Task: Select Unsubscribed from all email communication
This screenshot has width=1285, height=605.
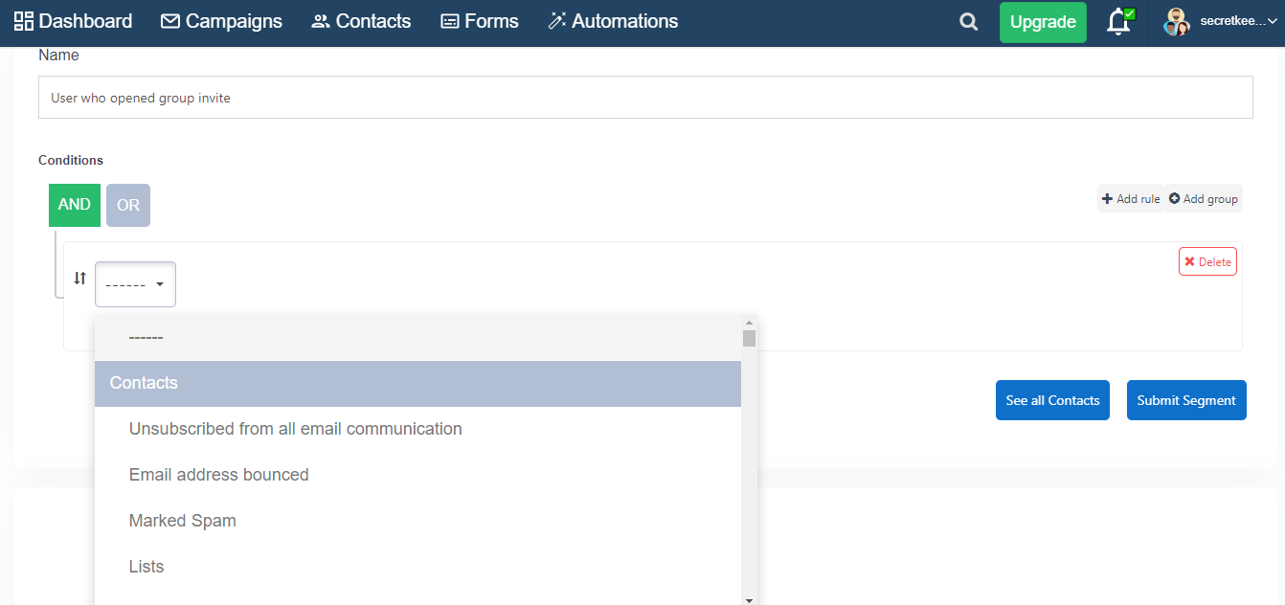Action: coord(417,429)
